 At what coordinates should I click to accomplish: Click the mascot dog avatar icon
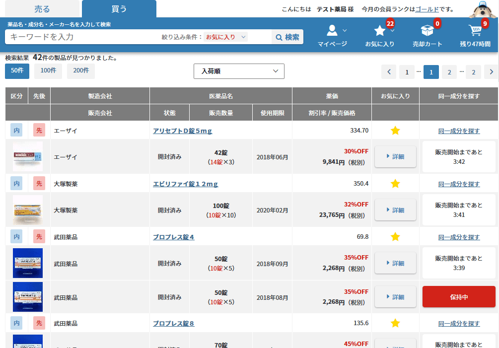point(483,9)
